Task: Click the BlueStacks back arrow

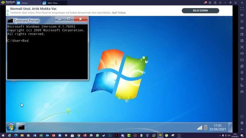Action: [x=242, y=130]
